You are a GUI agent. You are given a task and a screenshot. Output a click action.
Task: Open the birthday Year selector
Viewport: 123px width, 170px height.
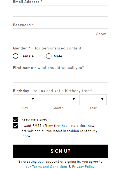(x=93, y=100)
